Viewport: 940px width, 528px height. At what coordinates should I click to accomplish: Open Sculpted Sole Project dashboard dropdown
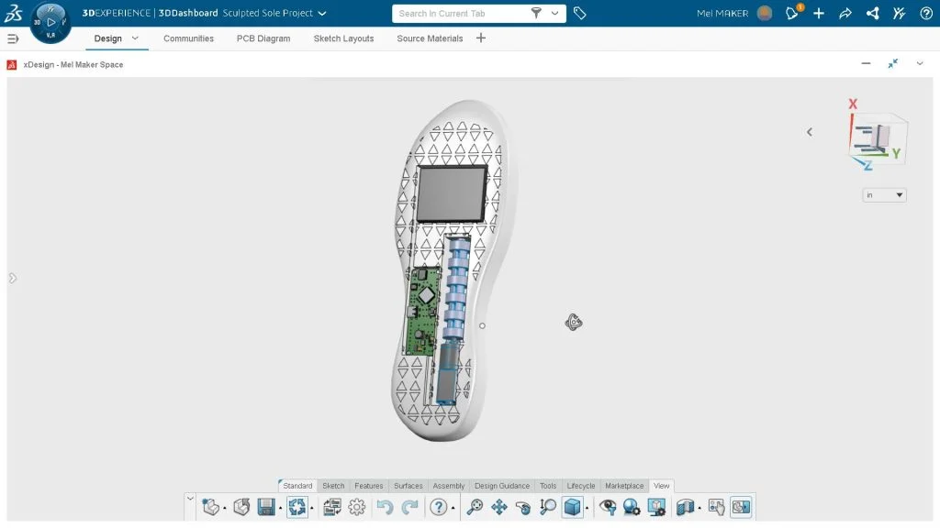pos(322,13)
